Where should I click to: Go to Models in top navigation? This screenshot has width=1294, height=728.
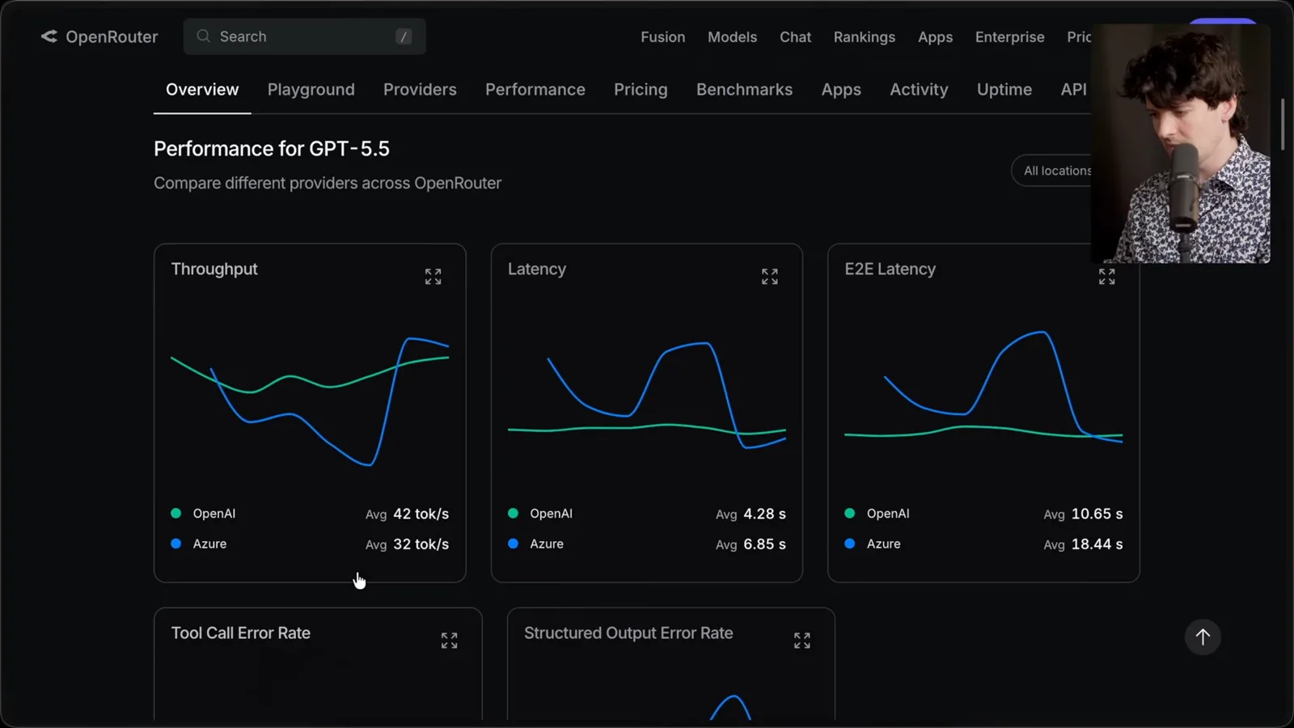pos(733,37)
